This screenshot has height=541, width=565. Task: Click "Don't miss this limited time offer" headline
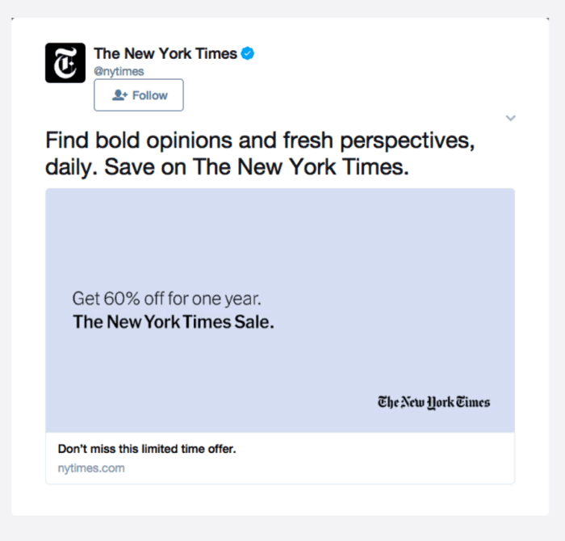[x=147, y=449]
